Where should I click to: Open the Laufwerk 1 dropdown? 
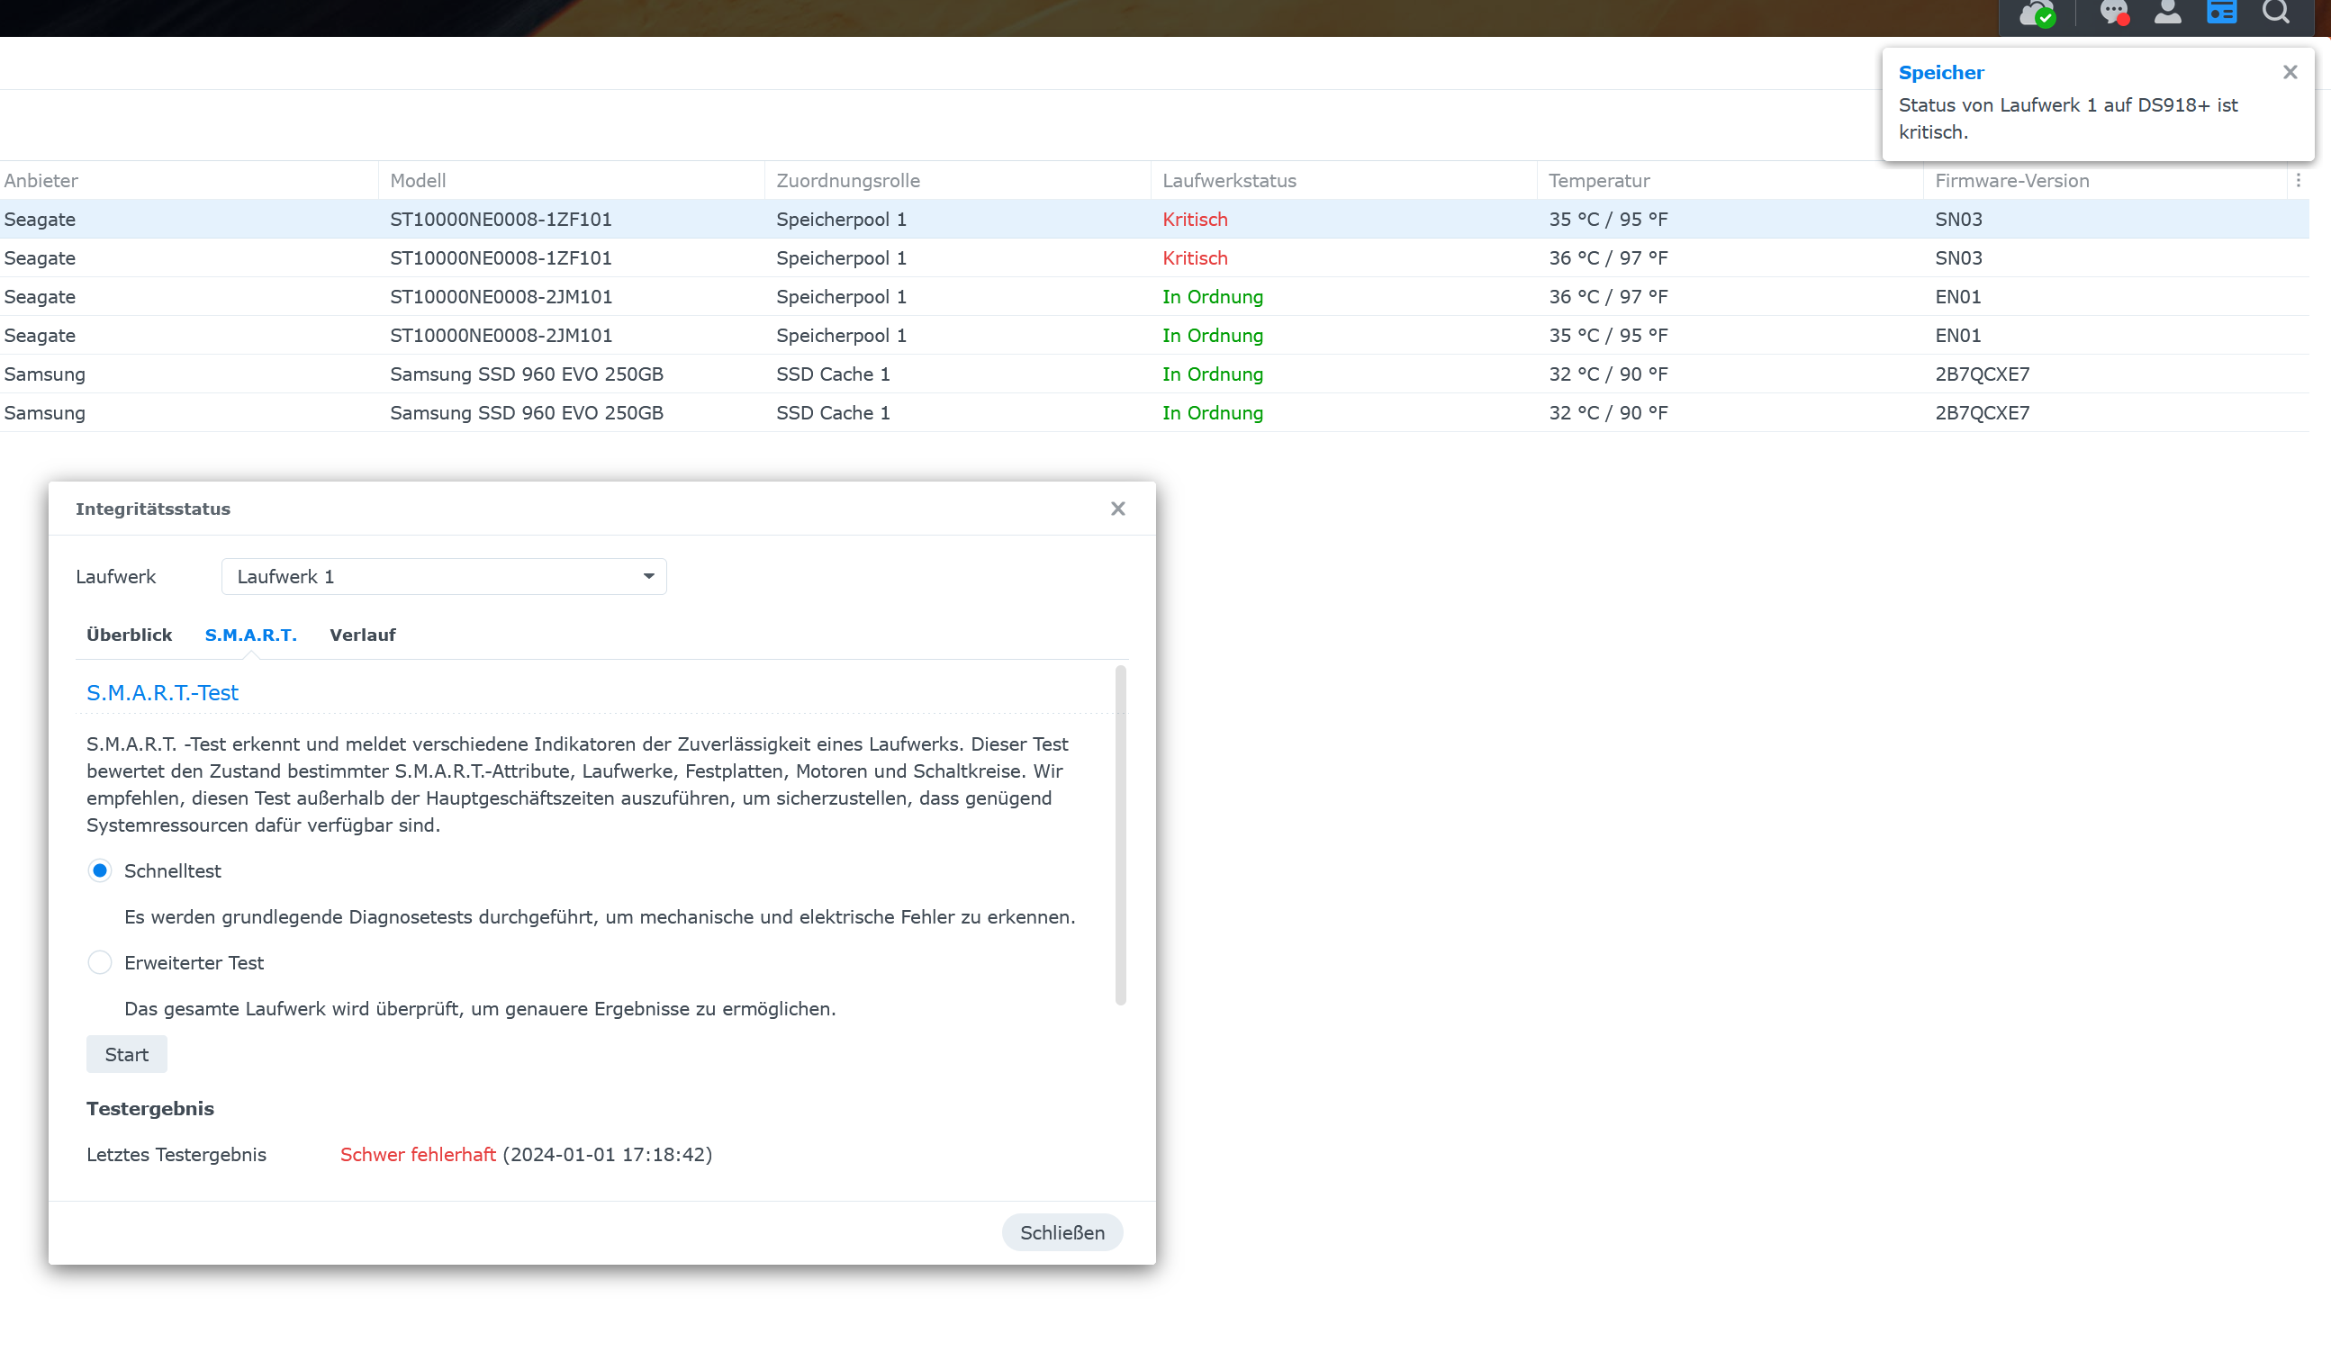[443, 577]
